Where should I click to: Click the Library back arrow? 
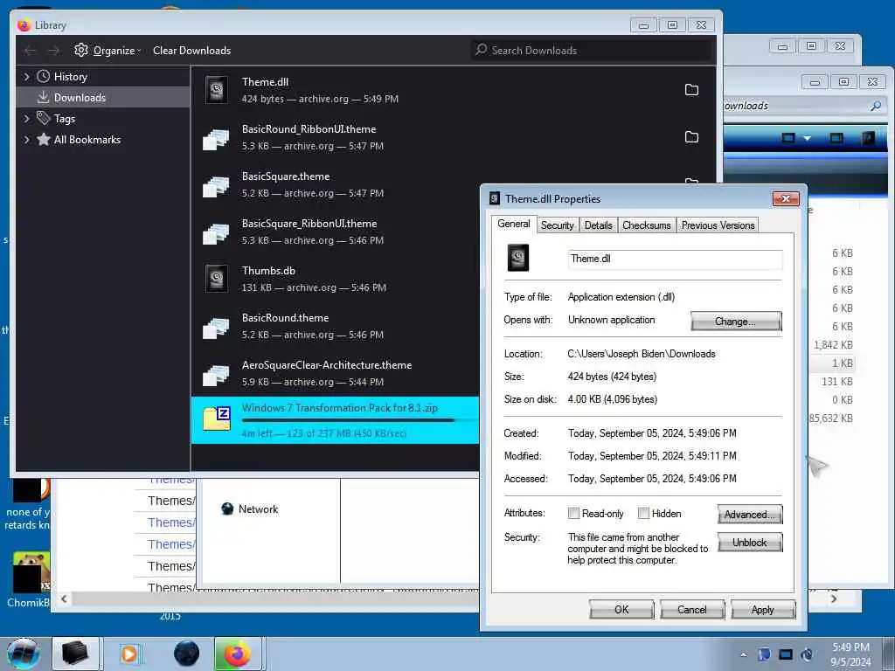(x=31, y=51)
